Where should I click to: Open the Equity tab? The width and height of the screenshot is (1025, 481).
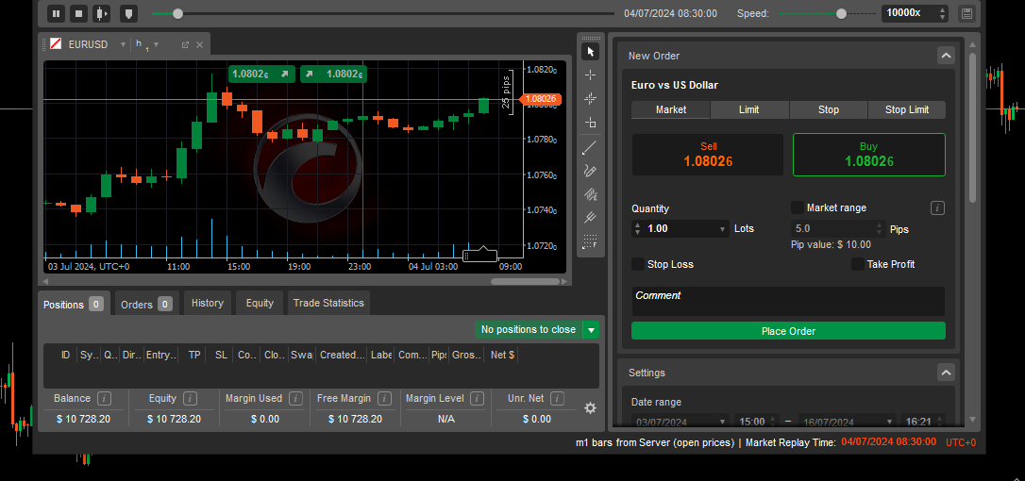point(260,304)
